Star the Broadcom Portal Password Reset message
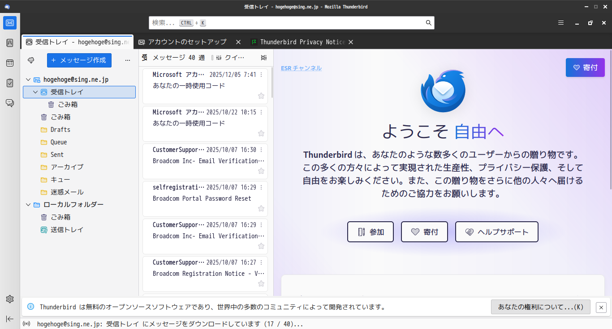This screenshot has width=612, height=329. pos(261,208)
